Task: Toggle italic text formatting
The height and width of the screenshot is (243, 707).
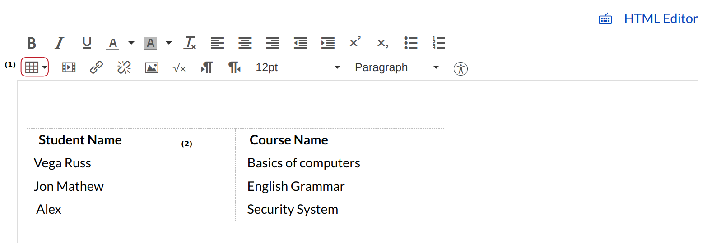Action: coord(59,43)
